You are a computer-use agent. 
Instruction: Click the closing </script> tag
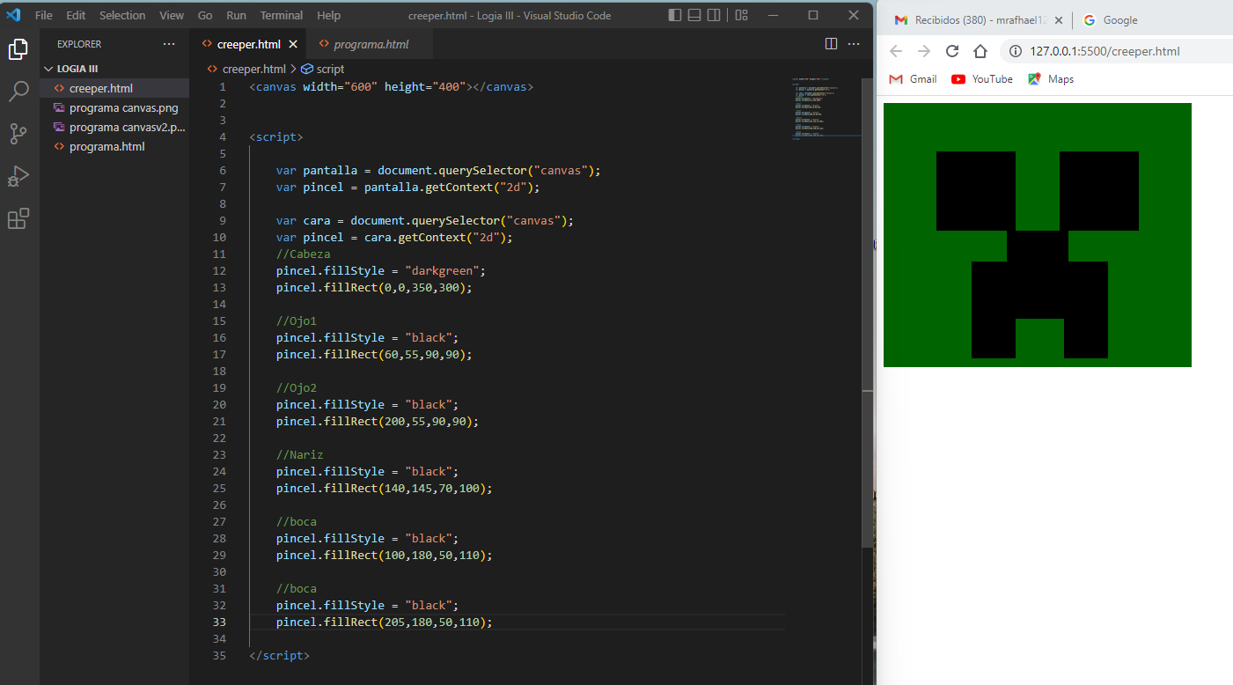(x=279, y=655)
